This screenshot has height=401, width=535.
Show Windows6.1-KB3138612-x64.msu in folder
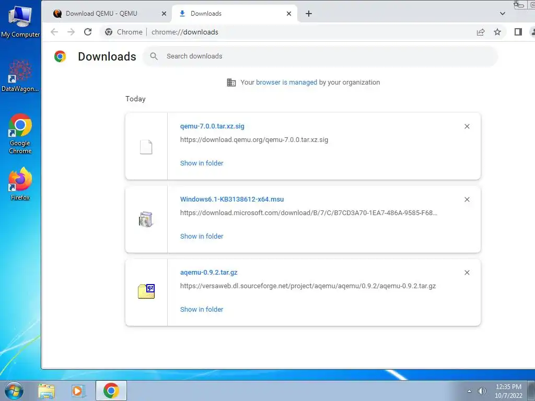click(x=202, y=237)
